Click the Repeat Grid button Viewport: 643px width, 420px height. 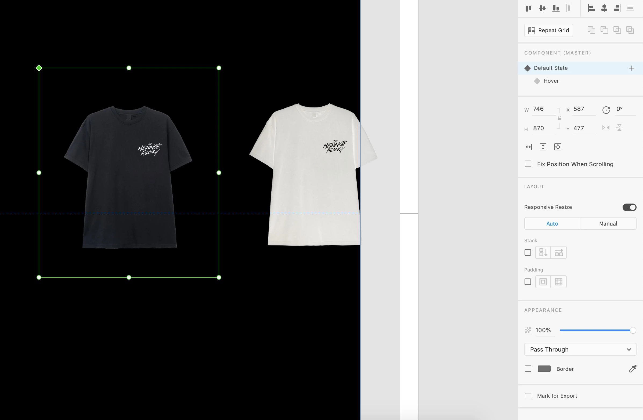(x=548, y=31)
